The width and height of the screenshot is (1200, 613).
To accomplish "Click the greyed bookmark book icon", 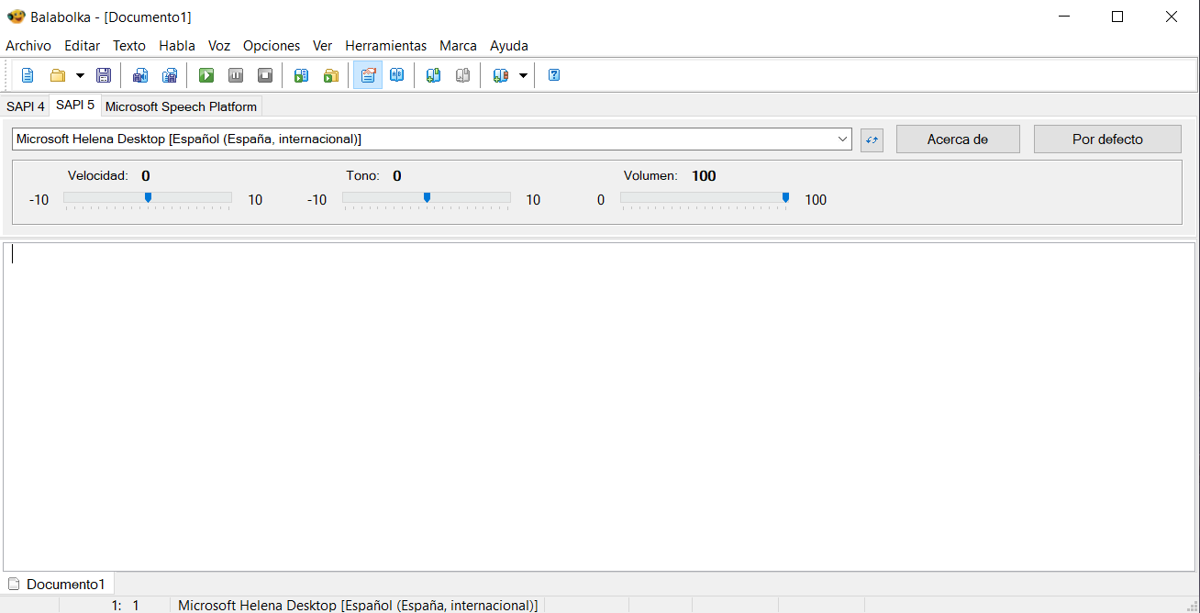I will click(x=462, y=75).
